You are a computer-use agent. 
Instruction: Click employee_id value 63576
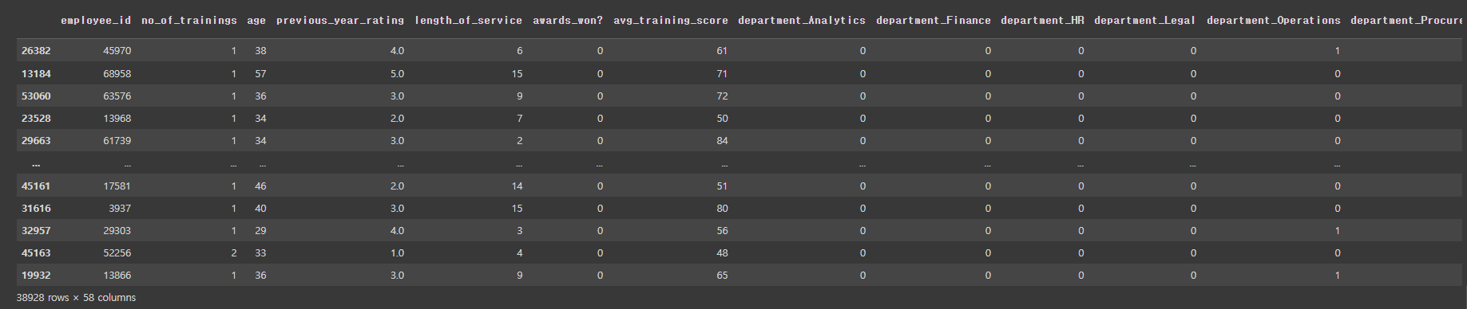117,96
